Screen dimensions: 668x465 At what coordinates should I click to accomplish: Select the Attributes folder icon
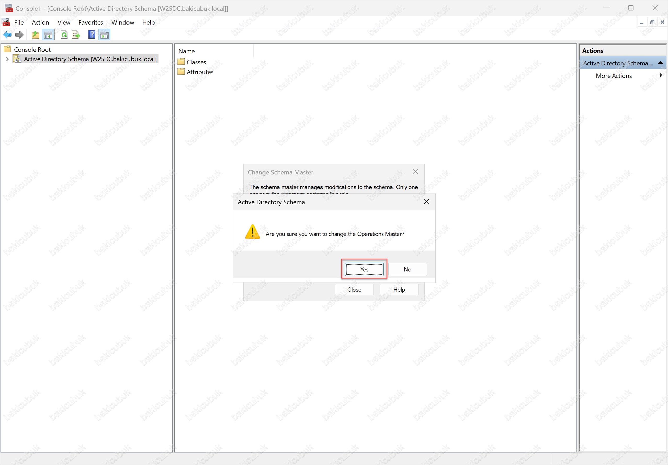tap(181, 72)
